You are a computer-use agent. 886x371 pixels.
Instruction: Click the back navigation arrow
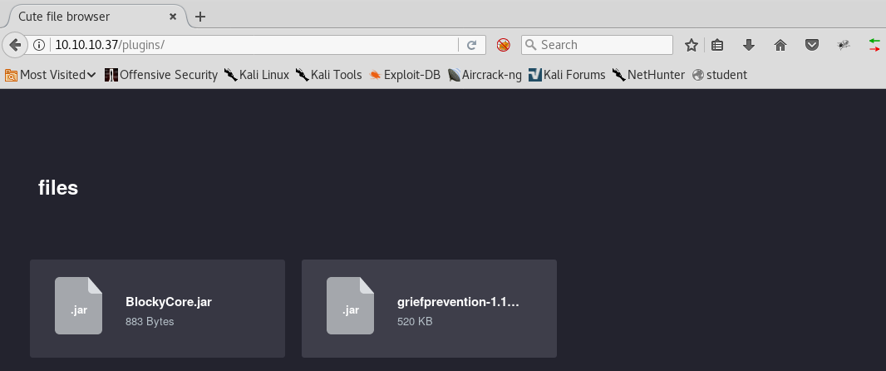pos(14,45)
